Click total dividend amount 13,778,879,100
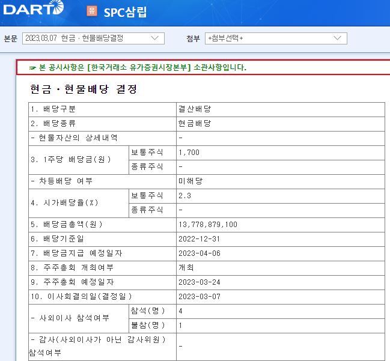The width and height of the screenshot is (390, 361). (x=208, y=225)
